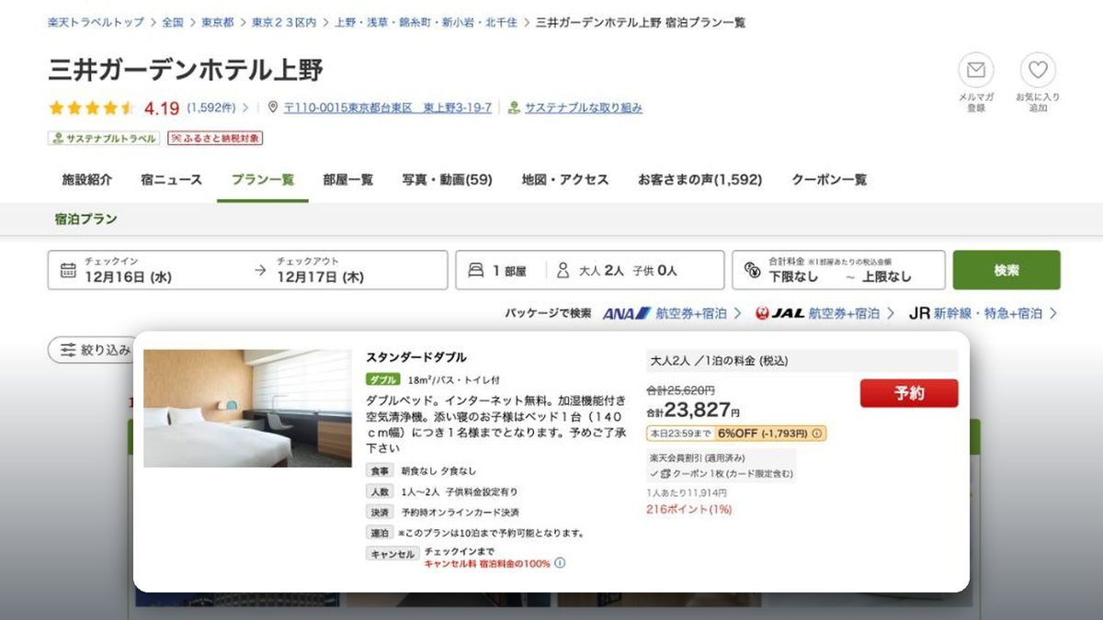The image size is (1103, 620).
Task: Click the 216ポイント(1%) text
Action: (688, 509)
